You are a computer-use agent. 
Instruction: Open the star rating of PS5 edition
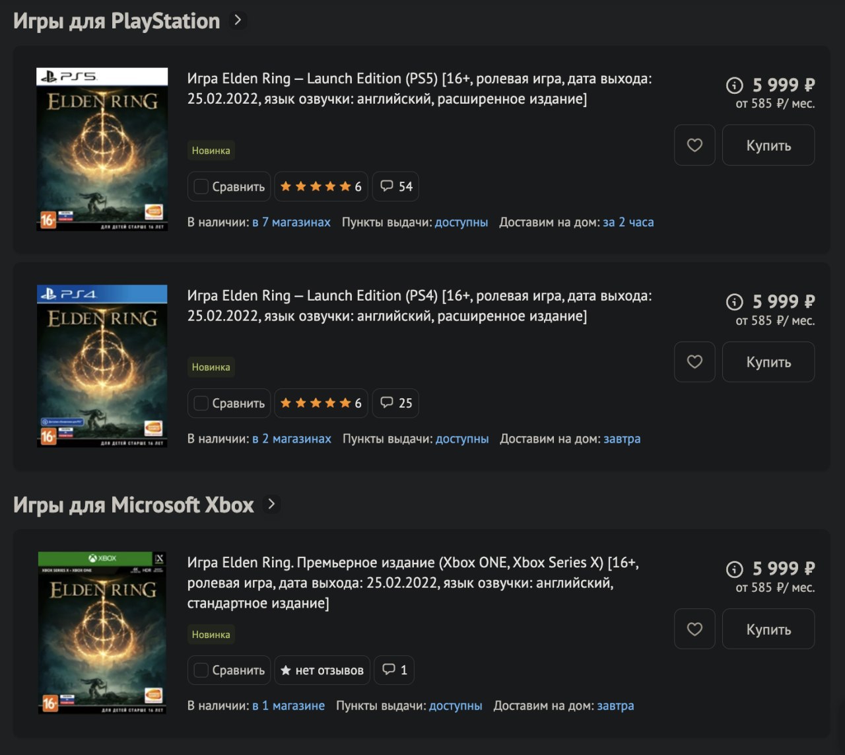pos(321,186)
